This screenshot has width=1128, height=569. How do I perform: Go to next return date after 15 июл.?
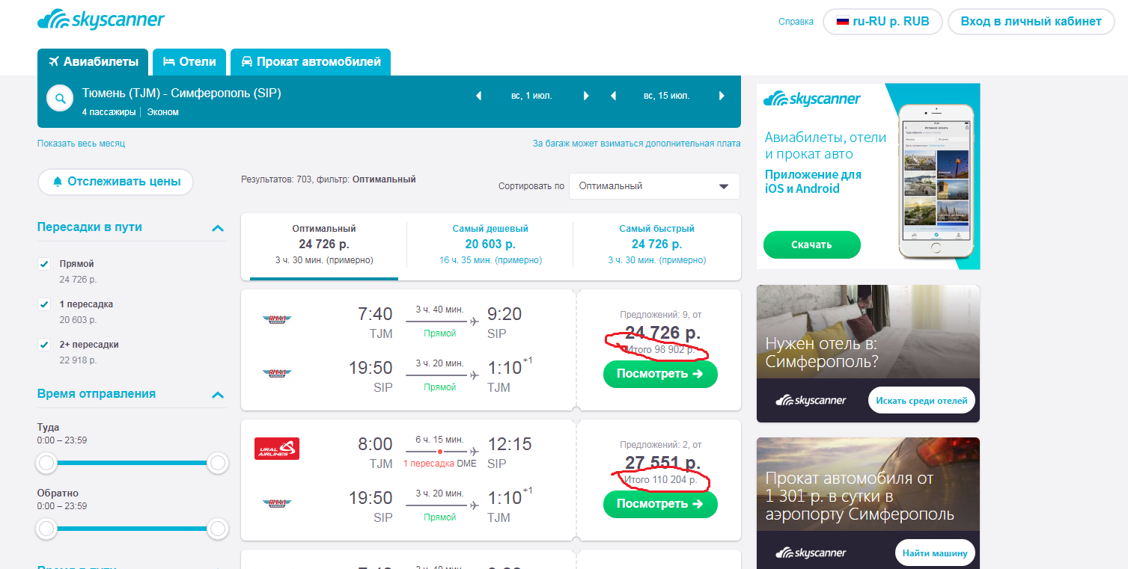(x=722, y=96)
